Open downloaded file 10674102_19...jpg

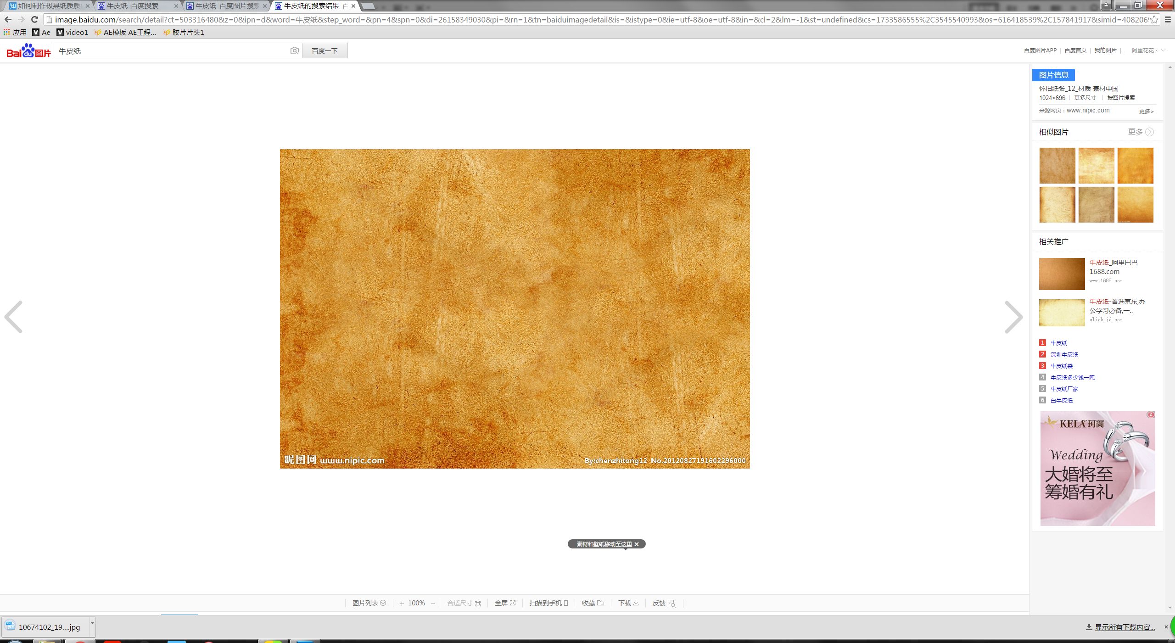(x=45, y=627)
